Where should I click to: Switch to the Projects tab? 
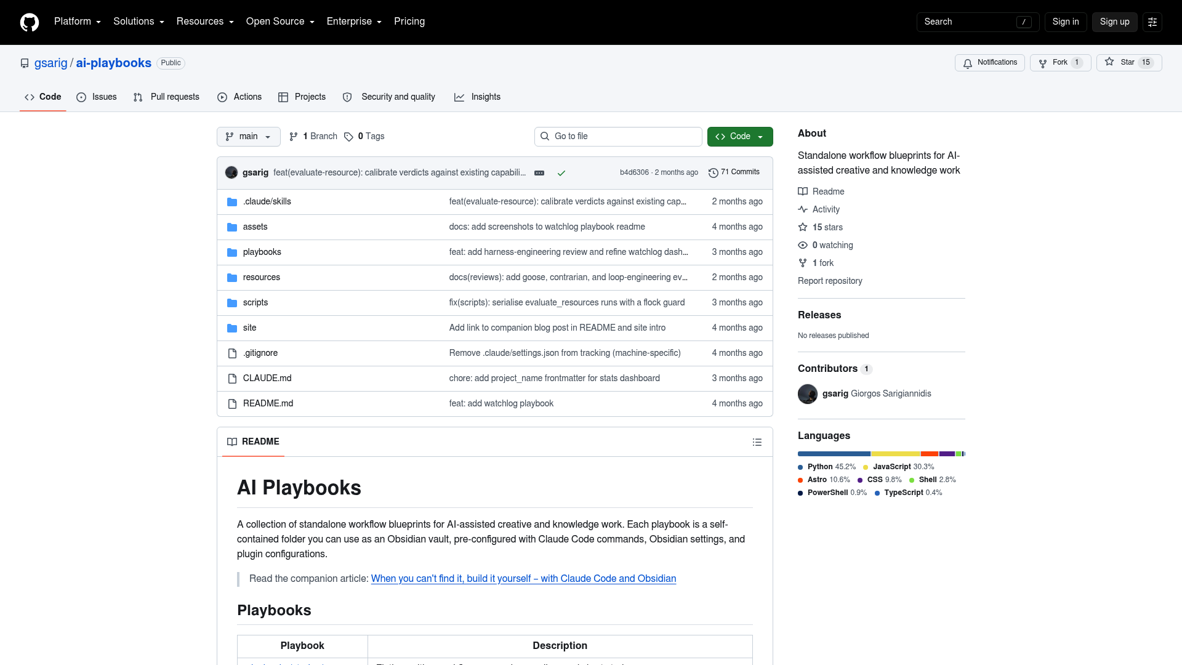(302, 97)
